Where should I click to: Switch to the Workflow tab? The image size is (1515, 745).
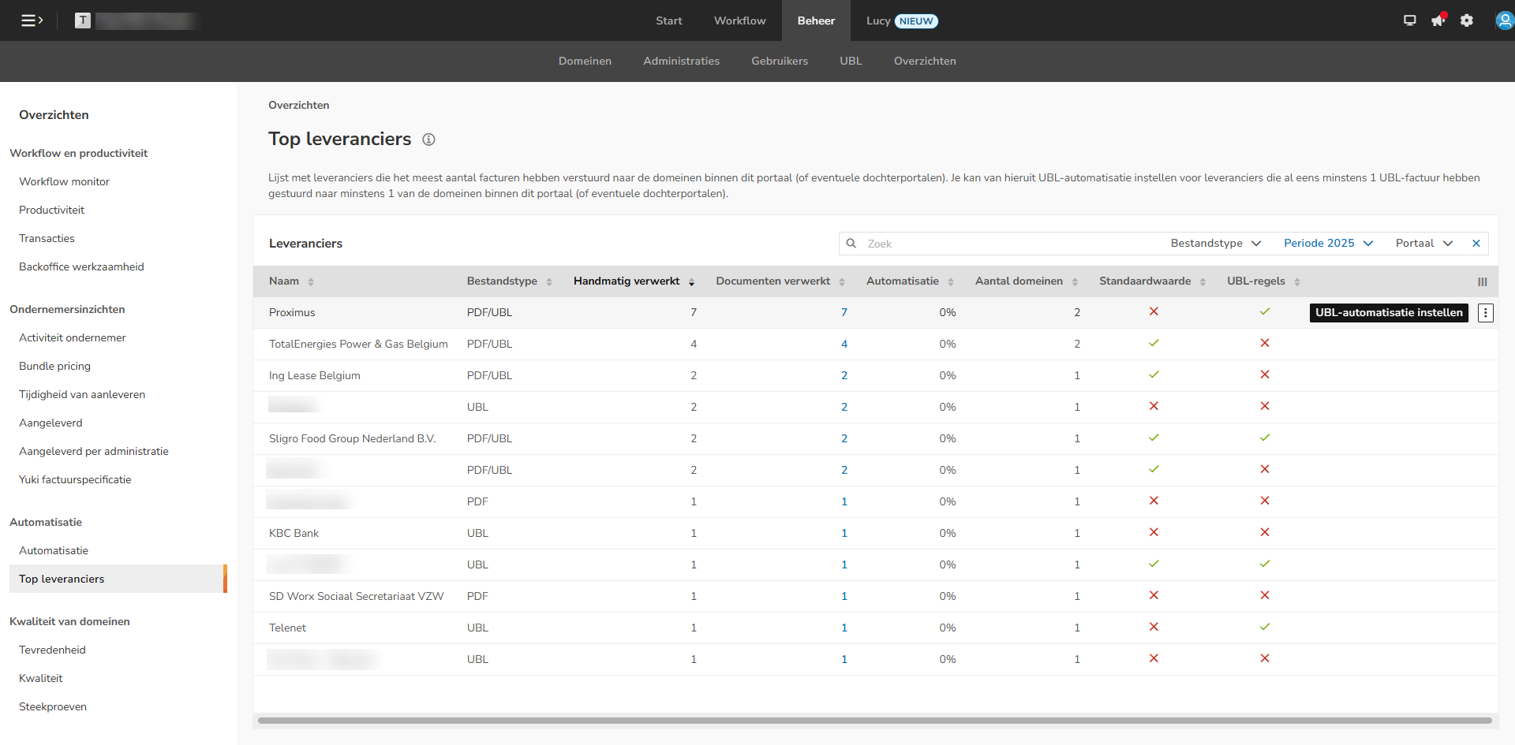coord(739,20)
